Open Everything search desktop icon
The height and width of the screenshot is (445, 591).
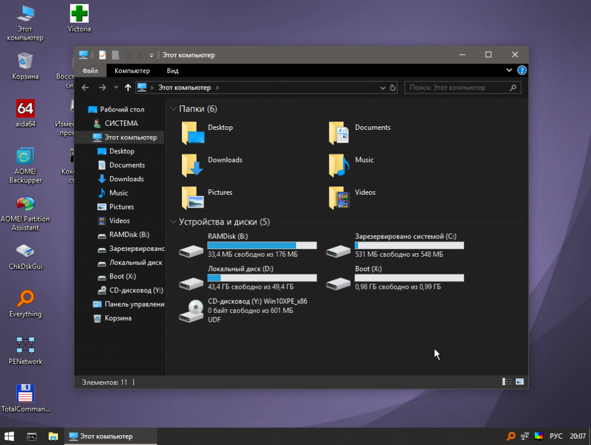(25, 303)
